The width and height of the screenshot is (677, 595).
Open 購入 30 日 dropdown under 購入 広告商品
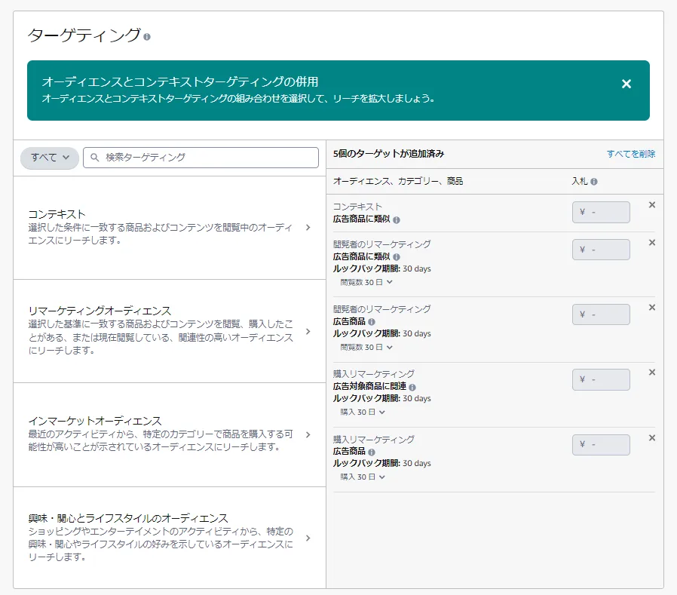[x=362, y=477]
